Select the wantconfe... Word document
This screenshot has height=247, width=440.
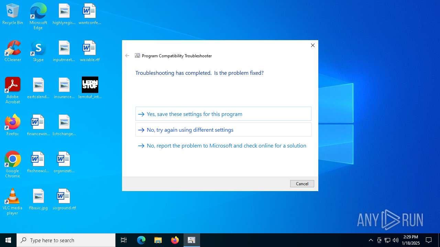pos(90,14)
